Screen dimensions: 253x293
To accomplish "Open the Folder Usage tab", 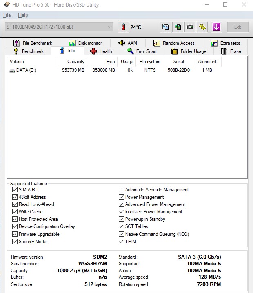I will coord(189,51).
